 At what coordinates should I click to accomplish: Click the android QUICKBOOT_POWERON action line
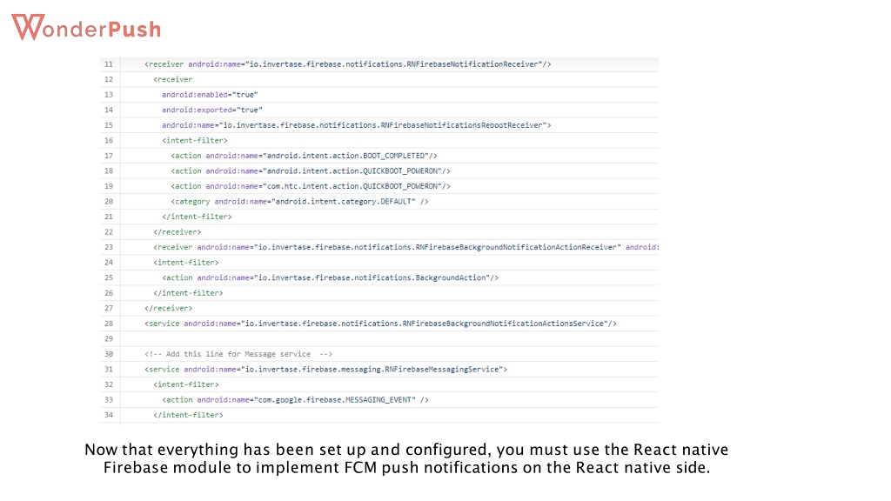tap(311, 171)
